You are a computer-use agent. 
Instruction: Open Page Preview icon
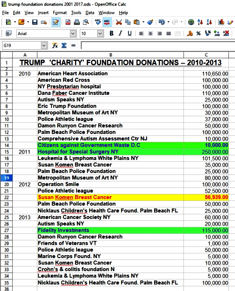pos(86,22)
